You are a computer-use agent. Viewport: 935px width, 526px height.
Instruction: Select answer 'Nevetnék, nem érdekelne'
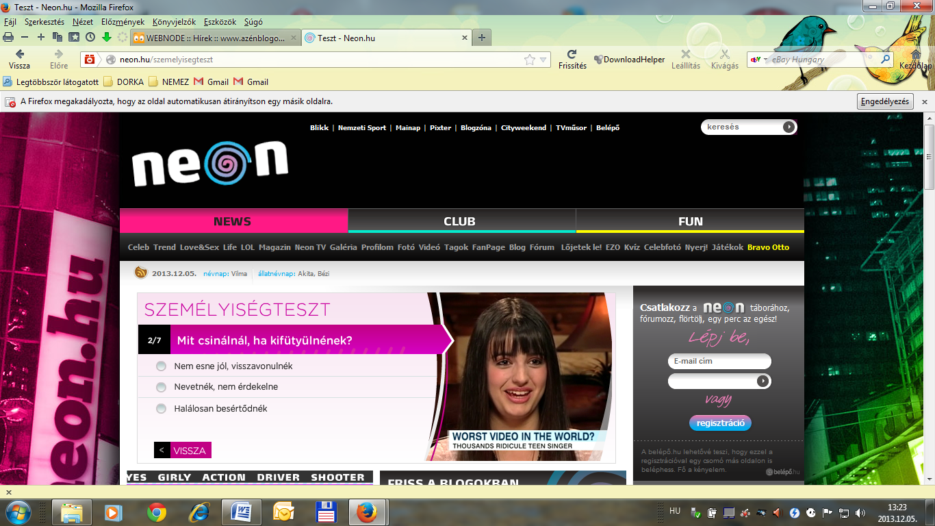point(161,387)
